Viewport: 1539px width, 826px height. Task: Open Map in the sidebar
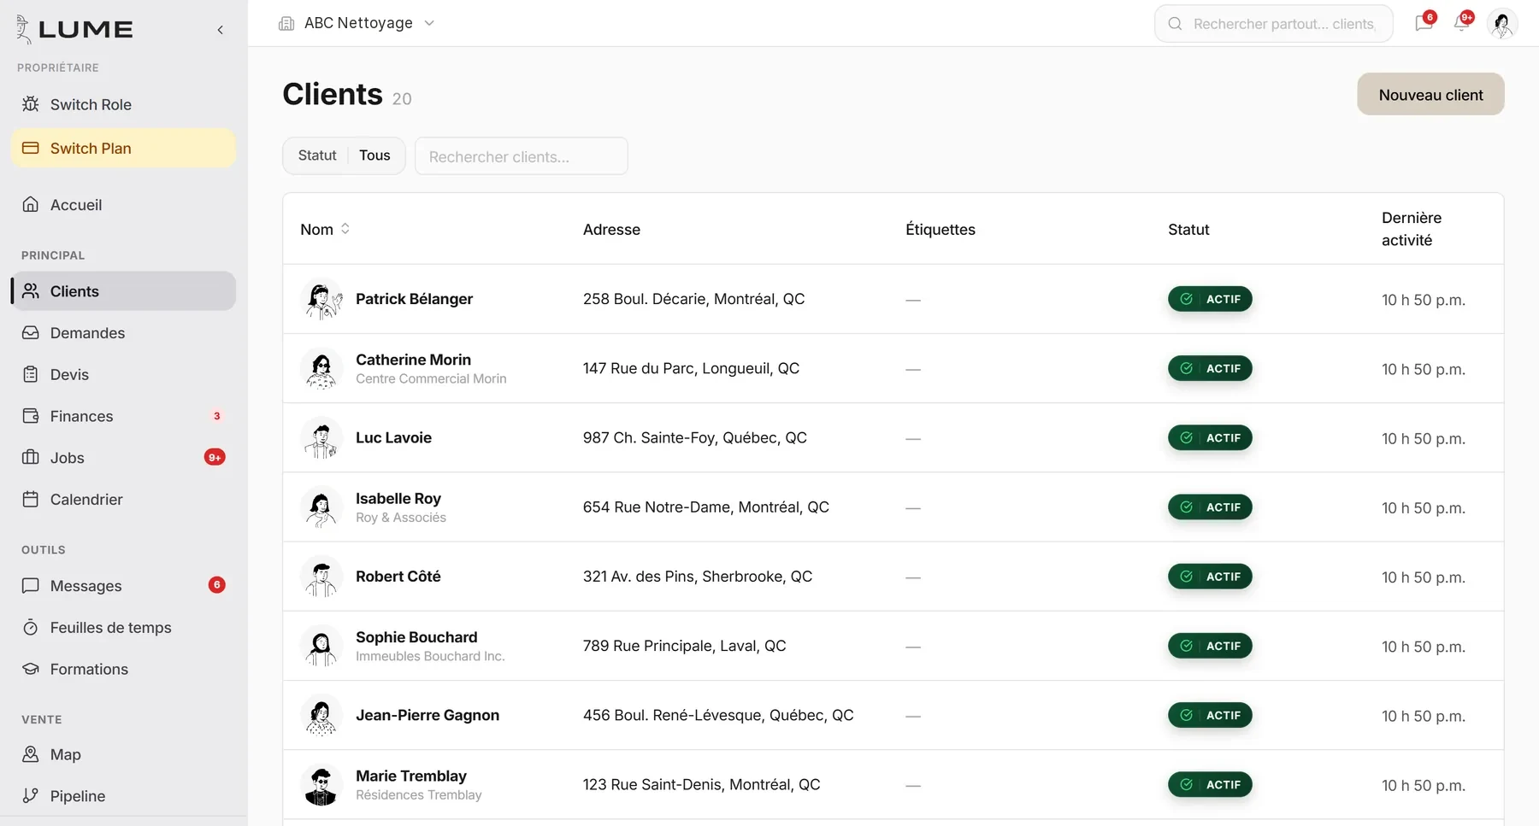[x=123, y=754]
